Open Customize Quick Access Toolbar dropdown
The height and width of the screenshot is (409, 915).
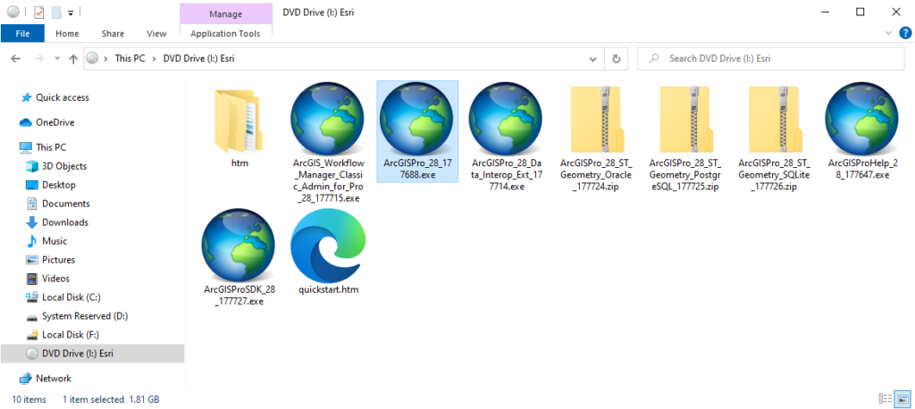point(71,12)
